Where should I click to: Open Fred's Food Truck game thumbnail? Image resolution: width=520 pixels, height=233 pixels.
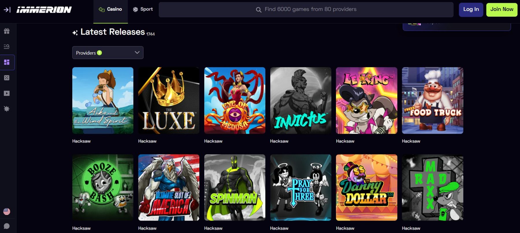pyautogui.click(x=432, y=101)
